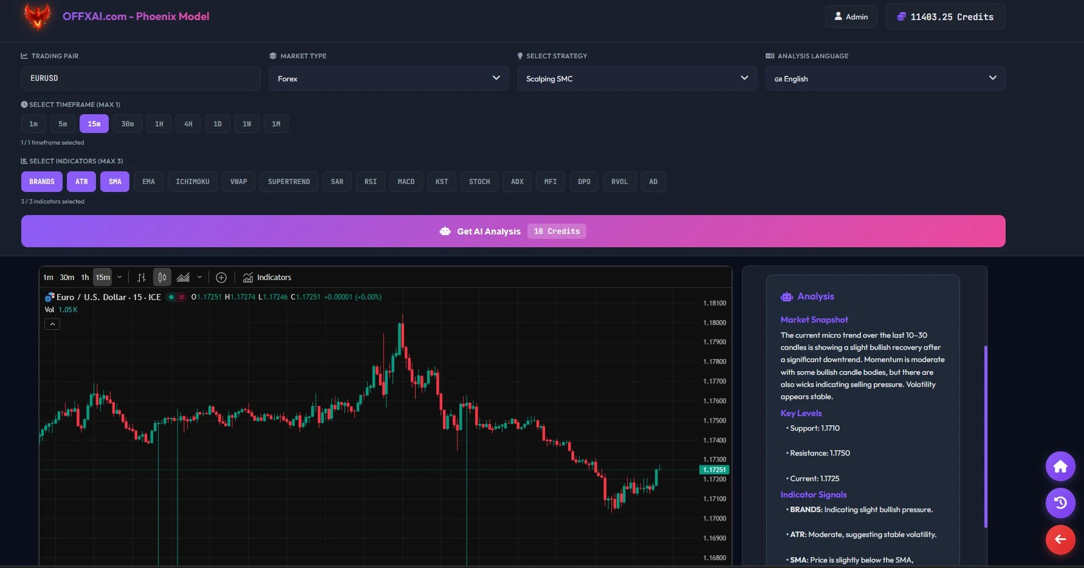Select the SUPERTREND indicator chip
This screenshot has width=1084, height=568.
pos(289,182)
